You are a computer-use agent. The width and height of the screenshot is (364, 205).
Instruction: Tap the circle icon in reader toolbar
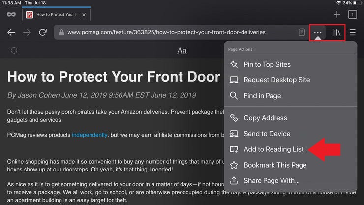[14, 50]
